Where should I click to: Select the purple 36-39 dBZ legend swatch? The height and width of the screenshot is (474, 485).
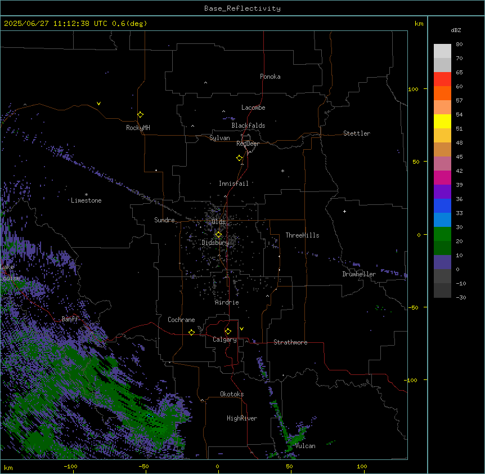click(442, 192)
